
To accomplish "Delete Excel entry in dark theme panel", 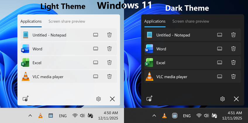I will point(233,62).
